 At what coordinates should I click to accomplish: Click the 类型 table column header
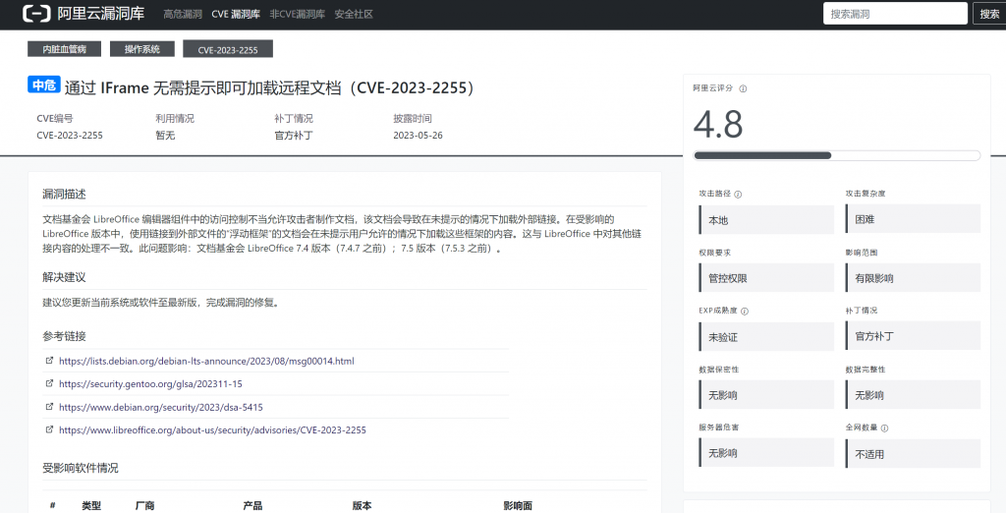(x=91, y=506)
